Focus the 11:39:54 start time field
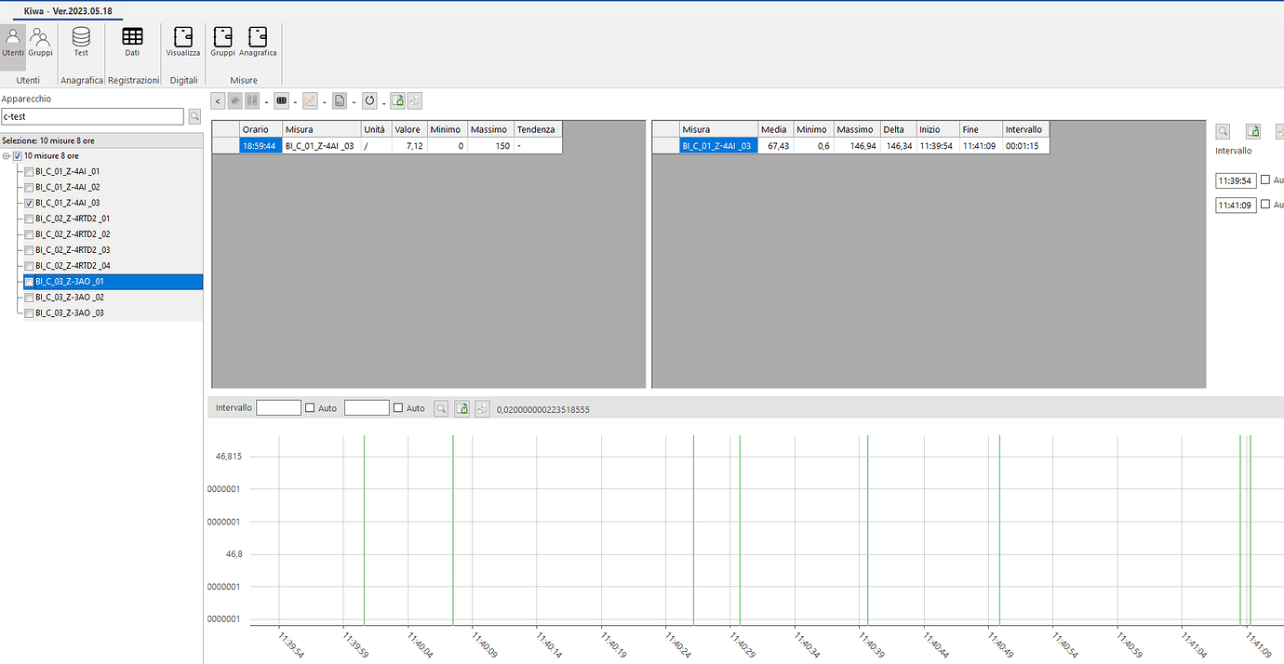Screen dimensions: 1284x664 point(1236,180)
